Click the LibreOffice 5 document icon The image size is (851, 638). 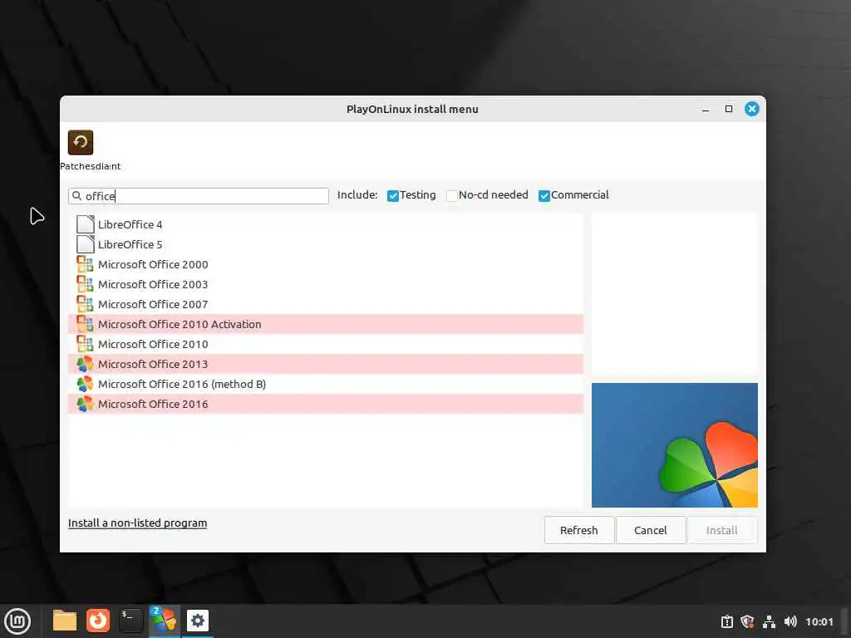click(x=86, y=244)
